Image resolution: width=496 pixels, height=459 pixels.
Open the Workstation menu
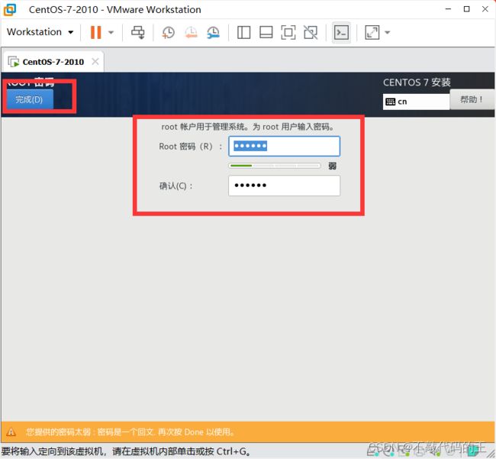(x=40, y=32)
